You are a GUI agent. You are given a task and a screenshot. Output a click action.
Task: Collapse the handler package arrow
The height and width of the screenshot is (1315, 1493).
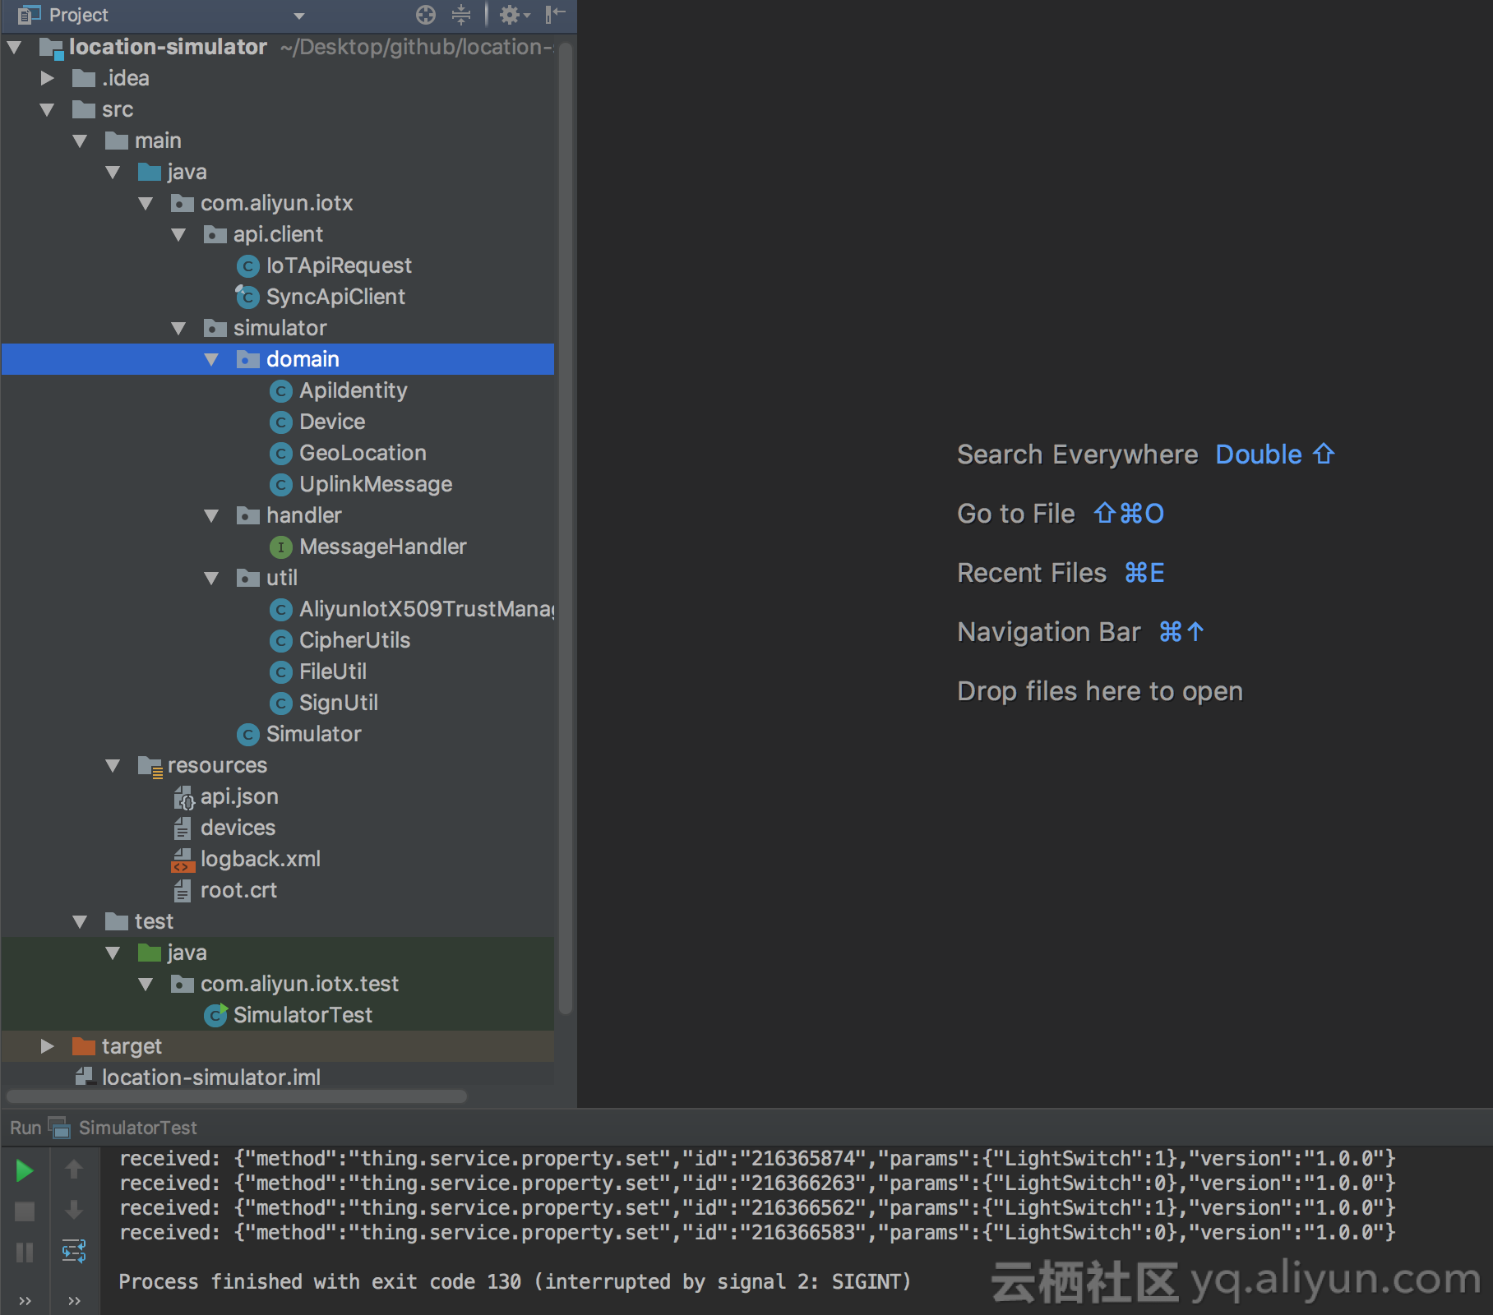point(211,516)
